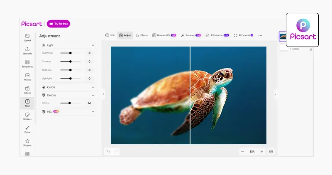The image size is (332, 175).
Task: Collapse the Details section
Action: tap(93, 95)
